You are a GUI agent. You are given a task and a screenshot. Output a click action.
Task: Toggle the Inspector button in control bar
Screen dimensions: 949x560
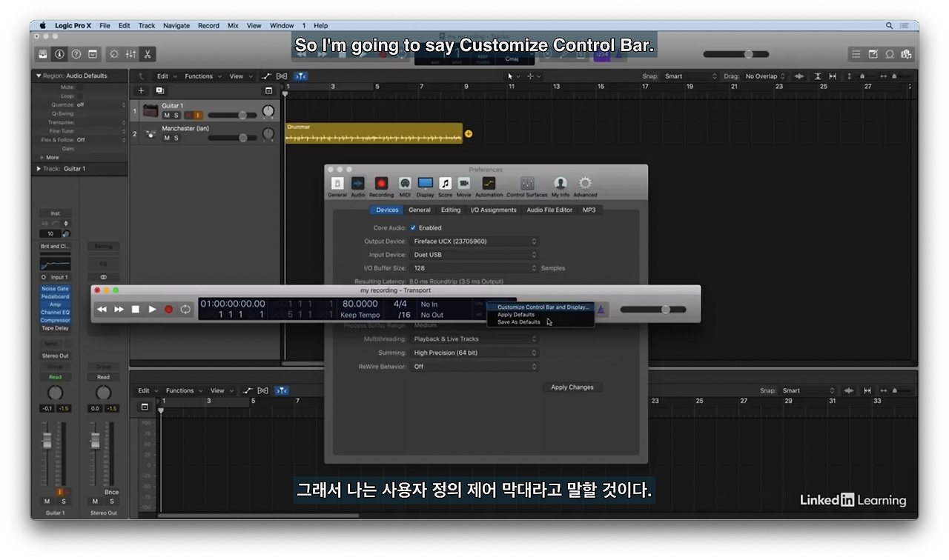[x=59, y=54]
